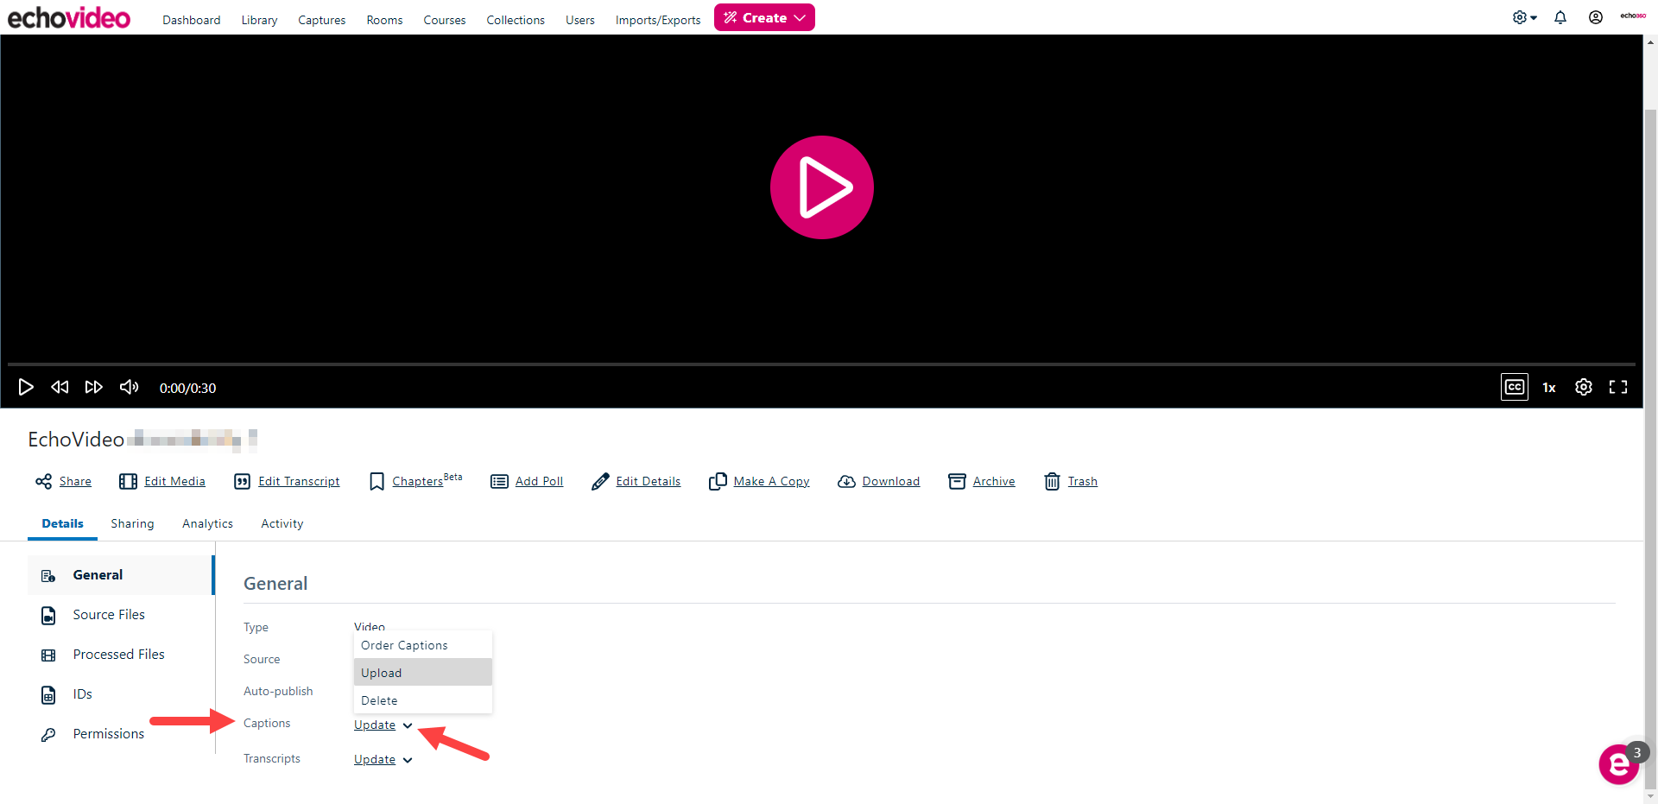Open the admin settings gear dropdown
Viewport: 1658px width, 804px height.
point(1524,17)
